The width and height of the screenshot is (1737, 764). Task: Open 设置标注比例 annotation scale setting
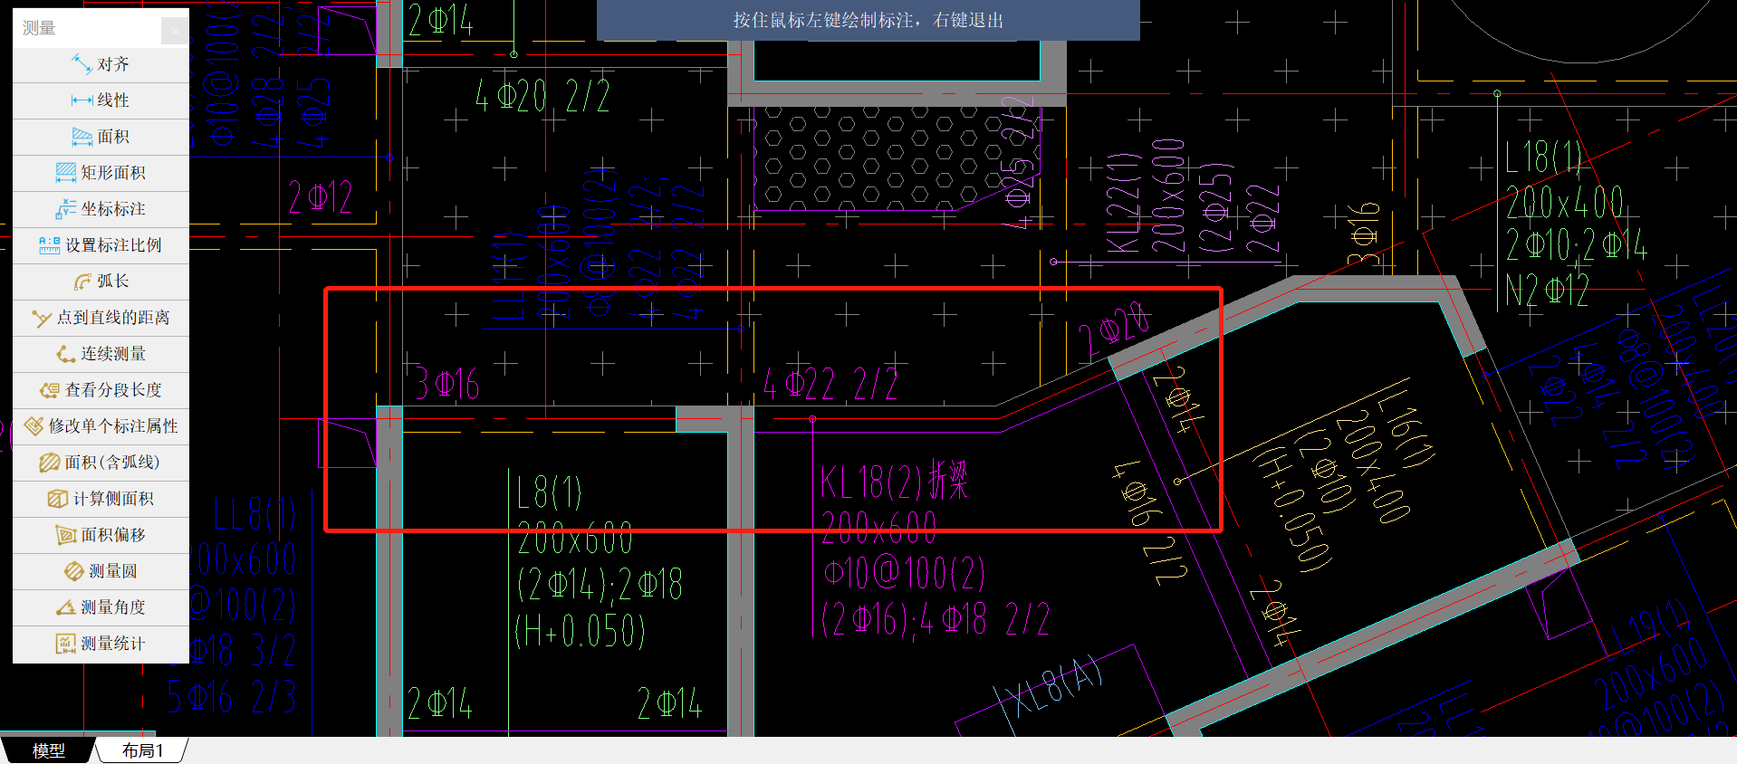(101, 245)
